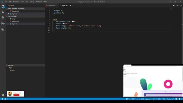Click the editor minimap
Screen dimensions: 183x103
click(173, 9)
